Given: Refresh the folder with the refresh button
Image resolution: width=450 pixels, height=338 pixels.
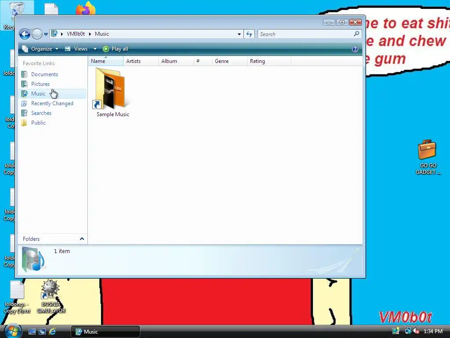Looking at the screenshot, I should (x=249, y=34).
